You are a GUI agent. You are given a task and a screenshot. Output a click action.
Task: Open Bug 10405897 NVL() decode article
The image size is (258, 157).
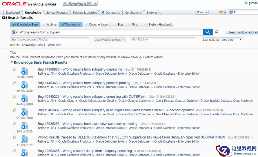coord(116,110)
